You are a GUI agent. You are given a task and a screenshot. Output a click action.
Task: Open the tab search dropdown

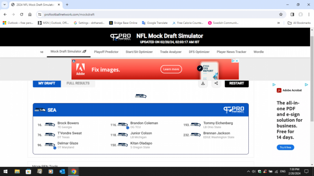[x=4, y=4]
